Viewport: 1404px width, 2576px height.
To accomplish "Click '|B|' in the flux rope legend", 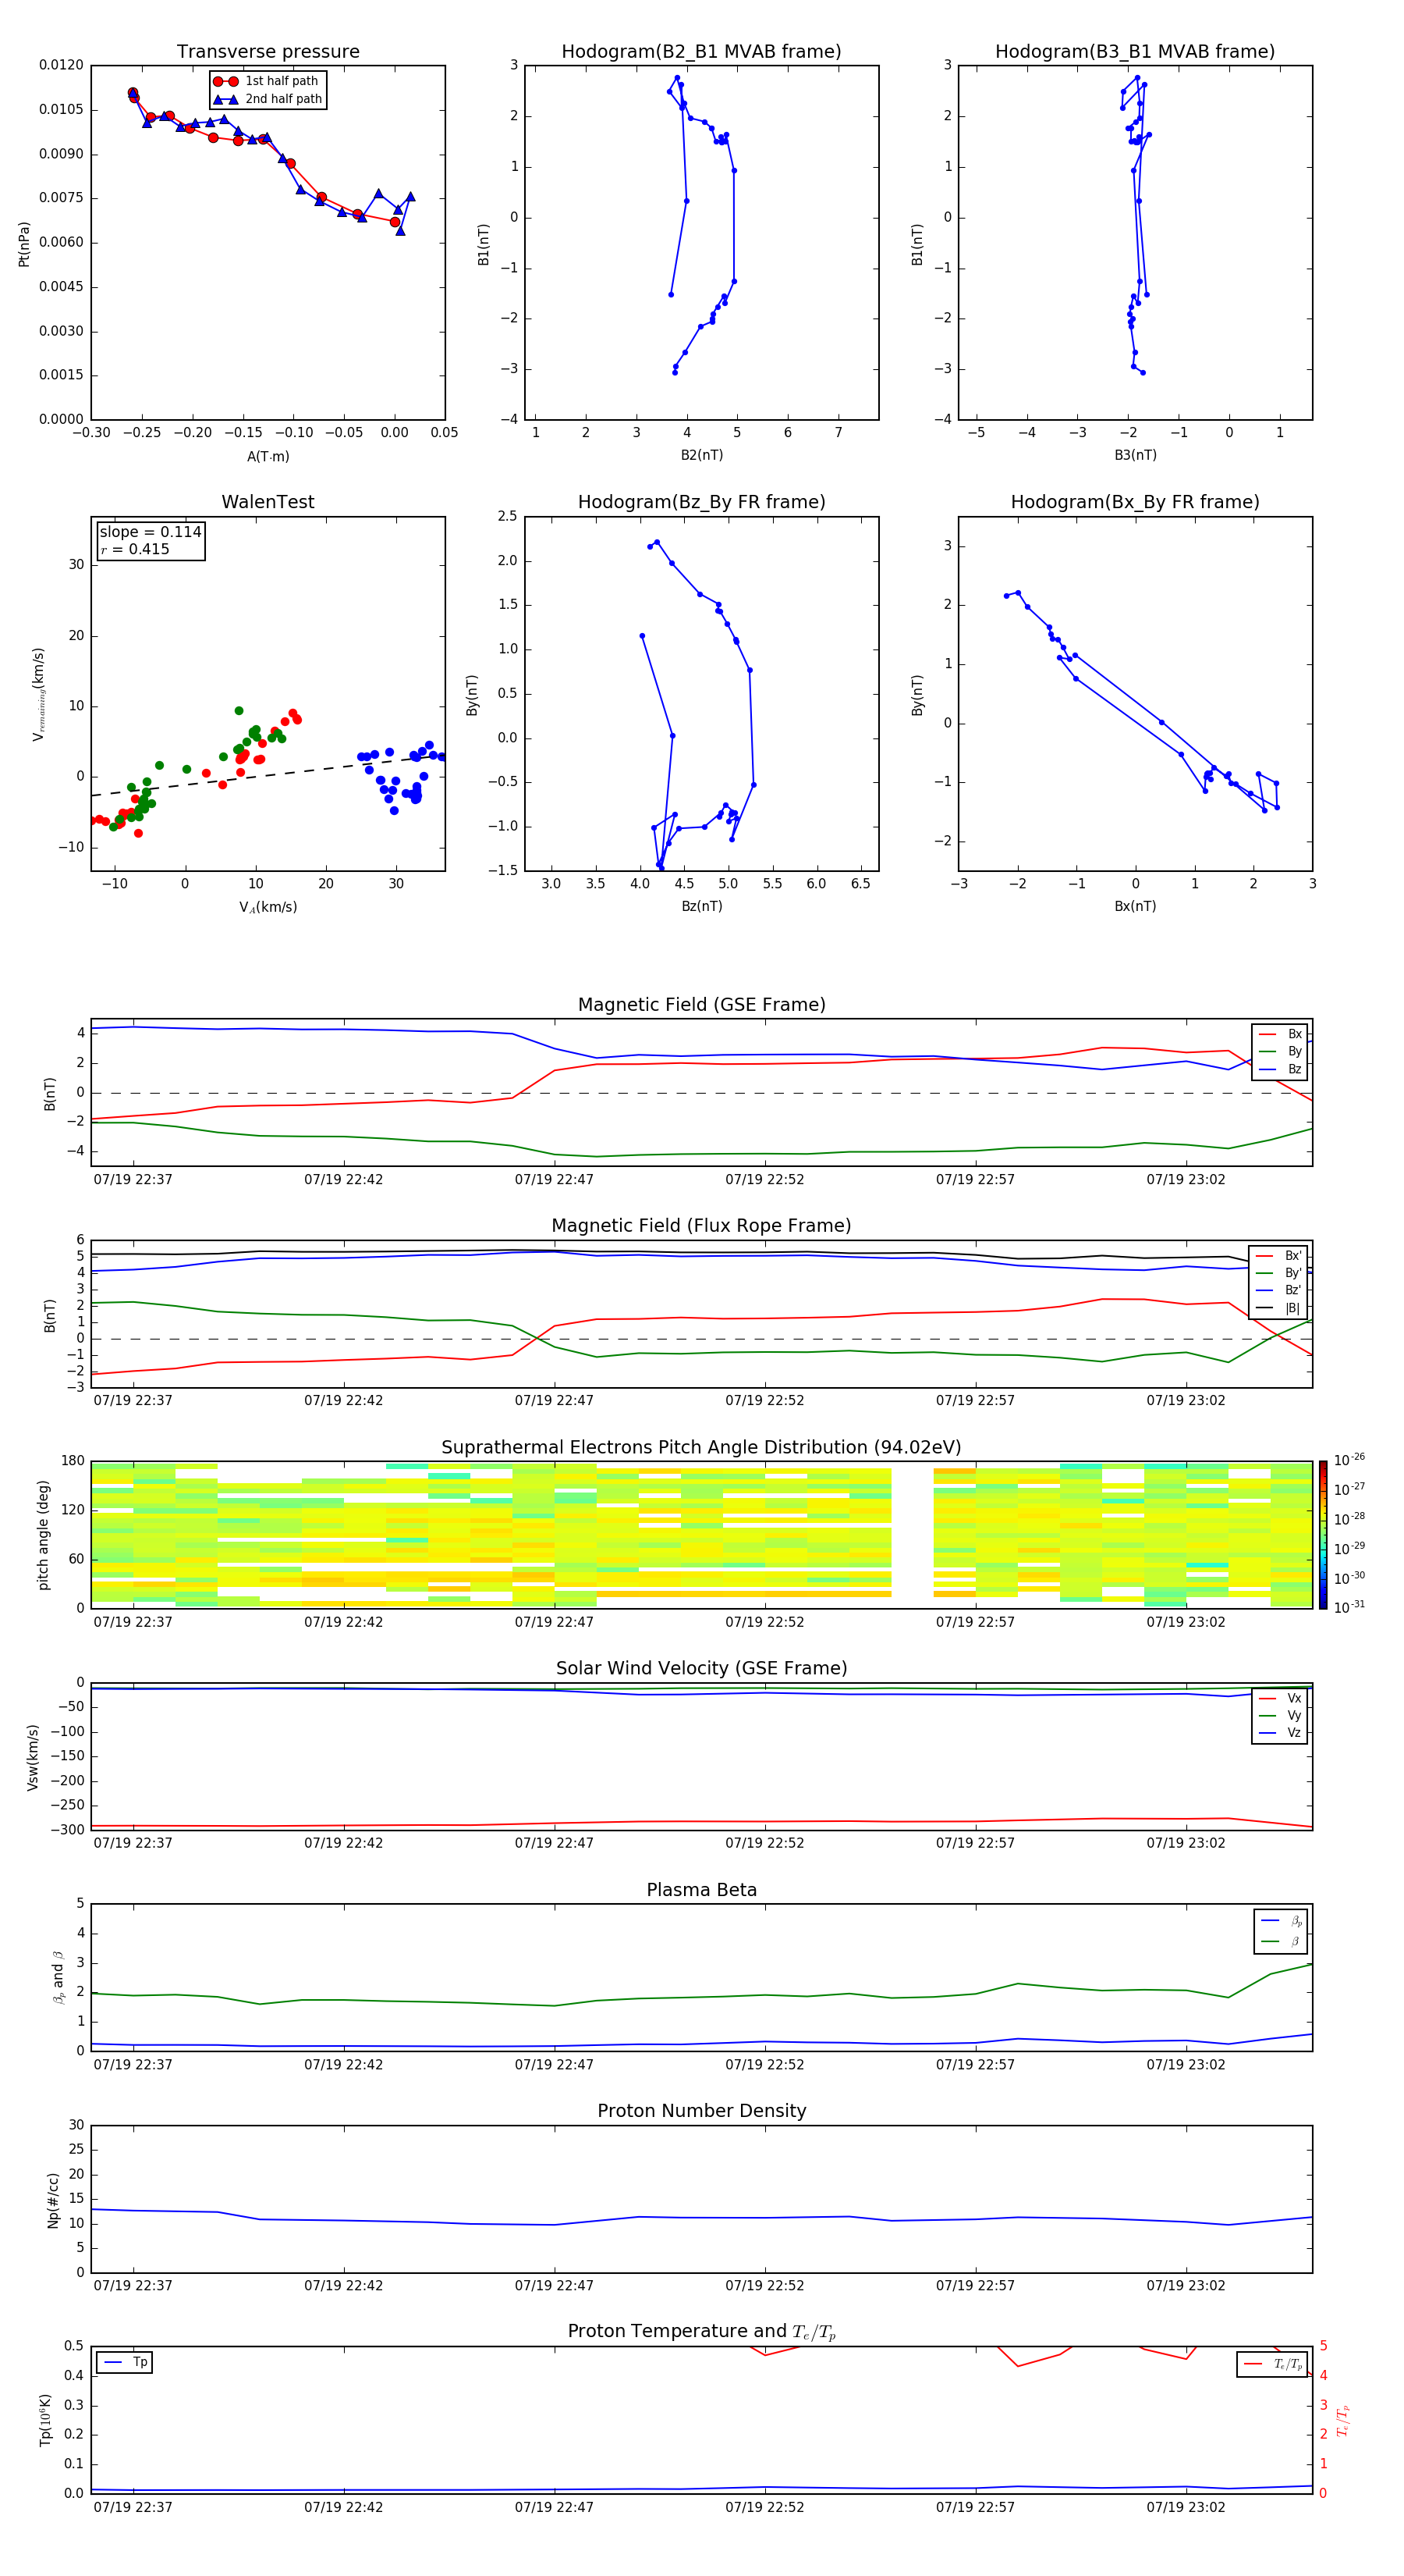I will (1279, 1308).
